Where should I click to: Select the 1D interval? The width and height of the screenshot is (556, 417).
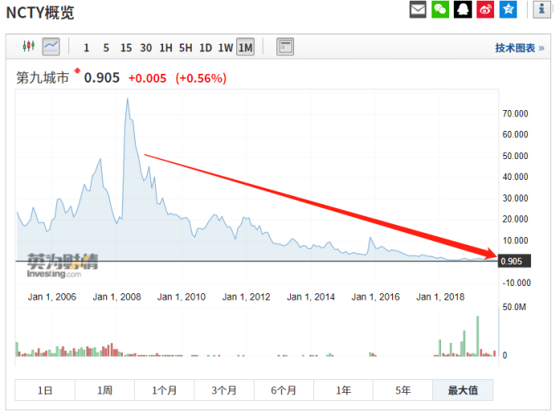point(206,47)
